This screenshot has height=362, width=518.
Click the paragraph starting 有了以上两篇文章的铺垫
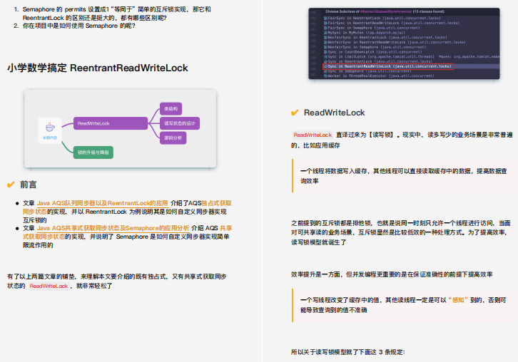coord(116,281)
